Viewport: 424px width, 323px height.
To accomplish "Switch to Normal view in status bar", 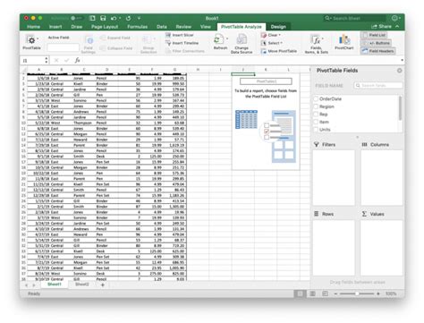I will click(x=300, y=293).
